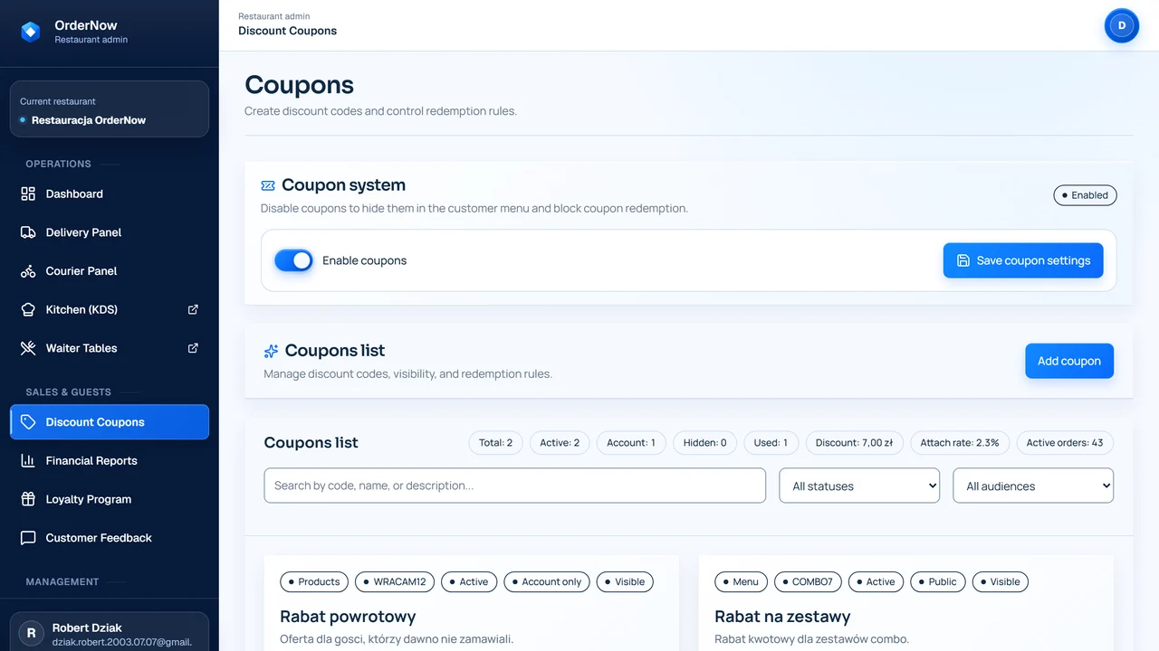Click the Hidden: 0 stat chip
The height and width of the screenshot is (651, 1159).
pyautogui.click(x=705, y=443)
